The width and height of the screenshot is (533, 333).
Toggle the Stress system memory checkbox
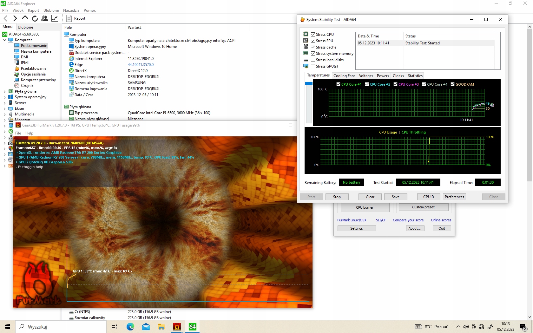point(313,54)
